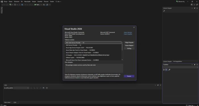Click the product list scrollbar down arrow
The height and width of the screenshot is (106, 199).
point(122,60)
